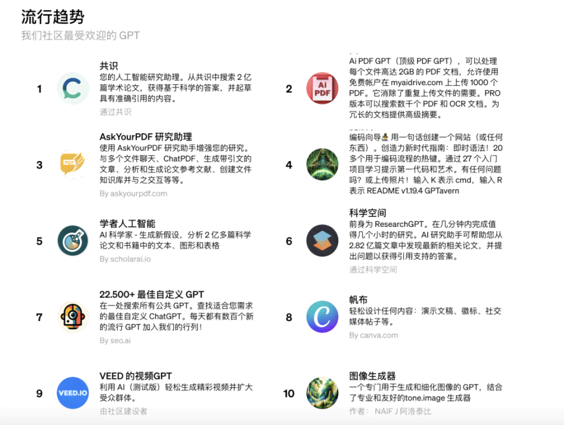Click the 通过科学空间 author text
Viewport: 564px width, 425px height.
(373, 270)
